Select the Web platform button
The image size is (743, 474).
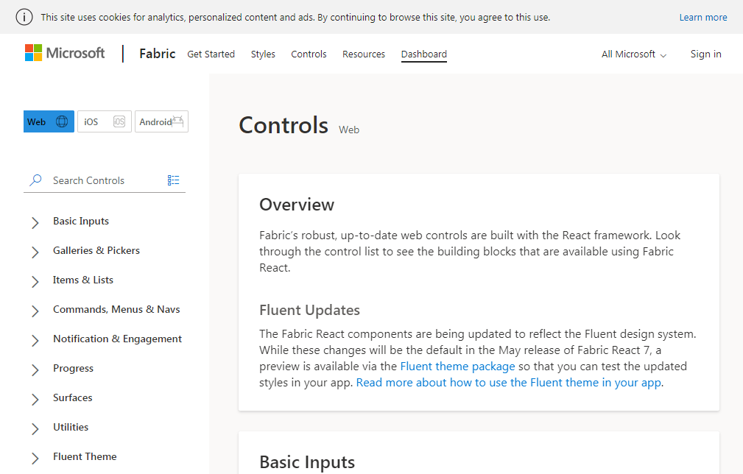coord(49,121)
